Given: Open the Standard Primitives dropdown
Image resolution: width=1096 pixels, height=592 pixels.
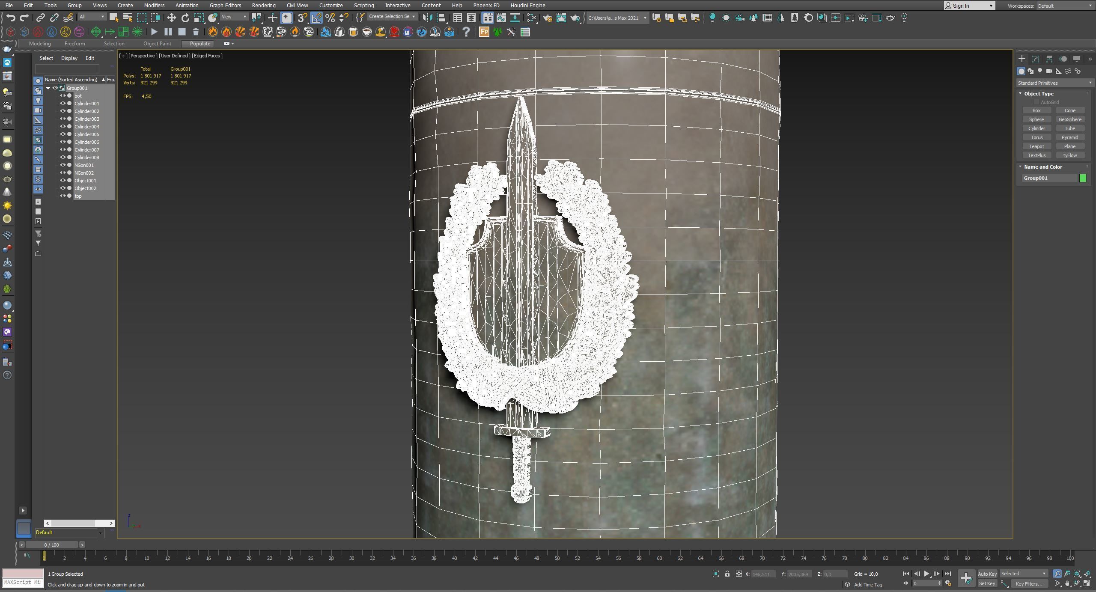Looking at the screenshot, I should tap(1054, 83).
